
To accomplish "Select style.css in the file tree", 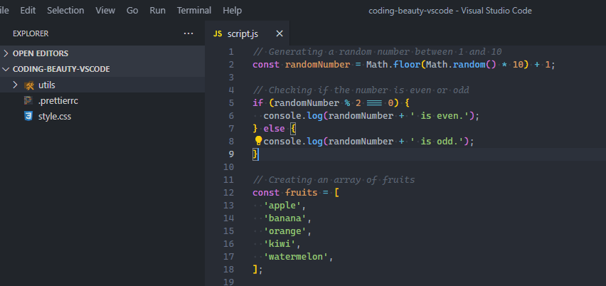I will pyautogui.click(x=54, y=116).
